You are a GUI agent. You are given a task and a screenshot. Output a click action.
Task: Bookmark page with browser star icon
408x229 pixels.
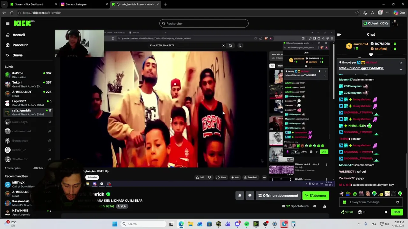(x=357, y=13)
